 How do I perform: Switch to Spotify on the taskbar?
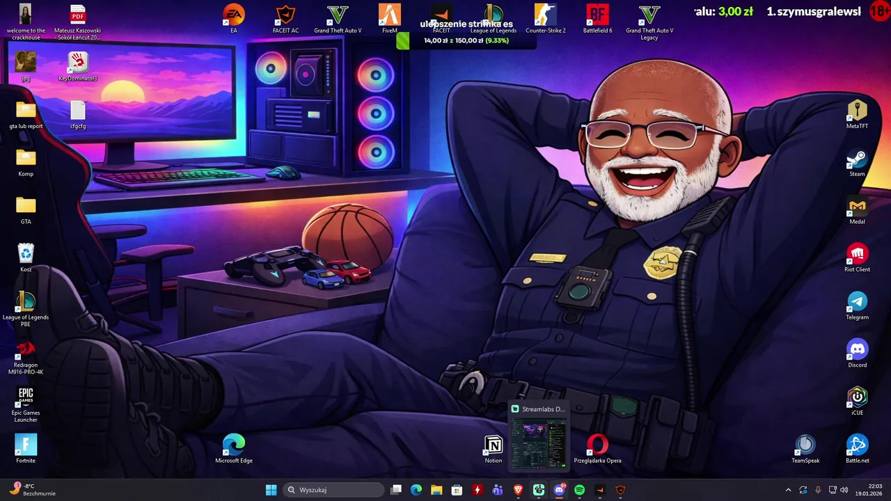coord(579,490)
